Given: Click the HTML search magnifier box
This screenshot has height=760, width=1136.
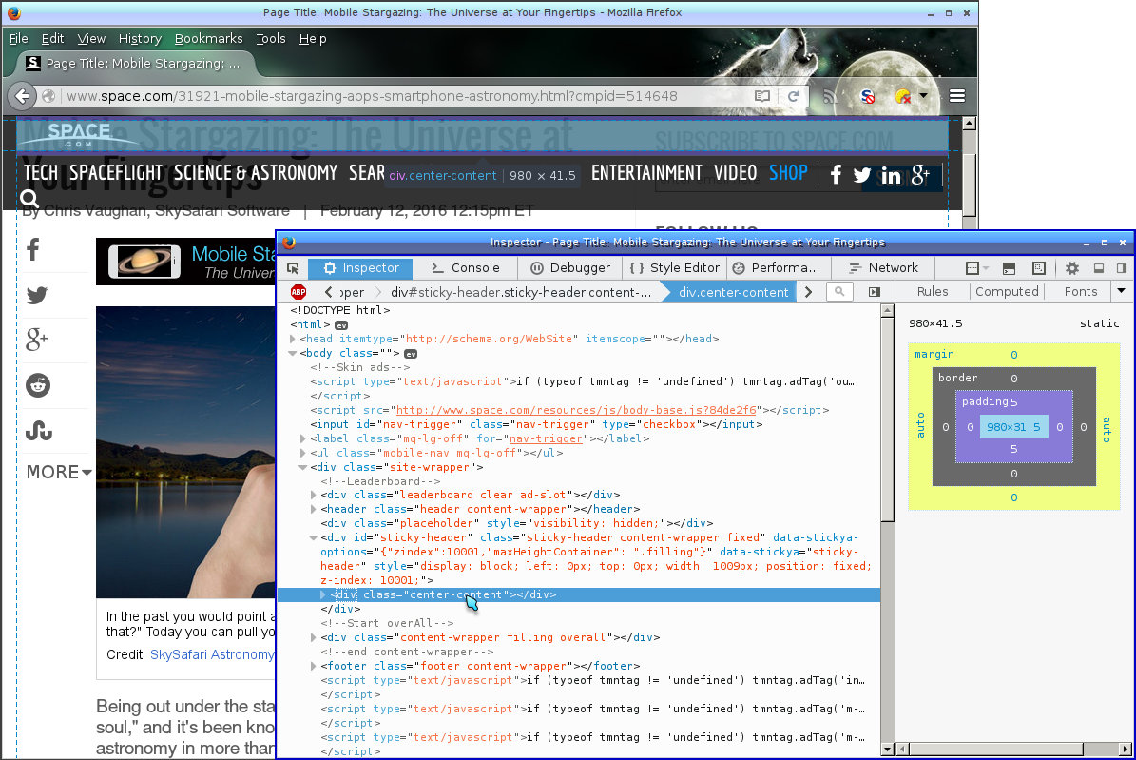Looking at the screenshot, I should (839, 291).
